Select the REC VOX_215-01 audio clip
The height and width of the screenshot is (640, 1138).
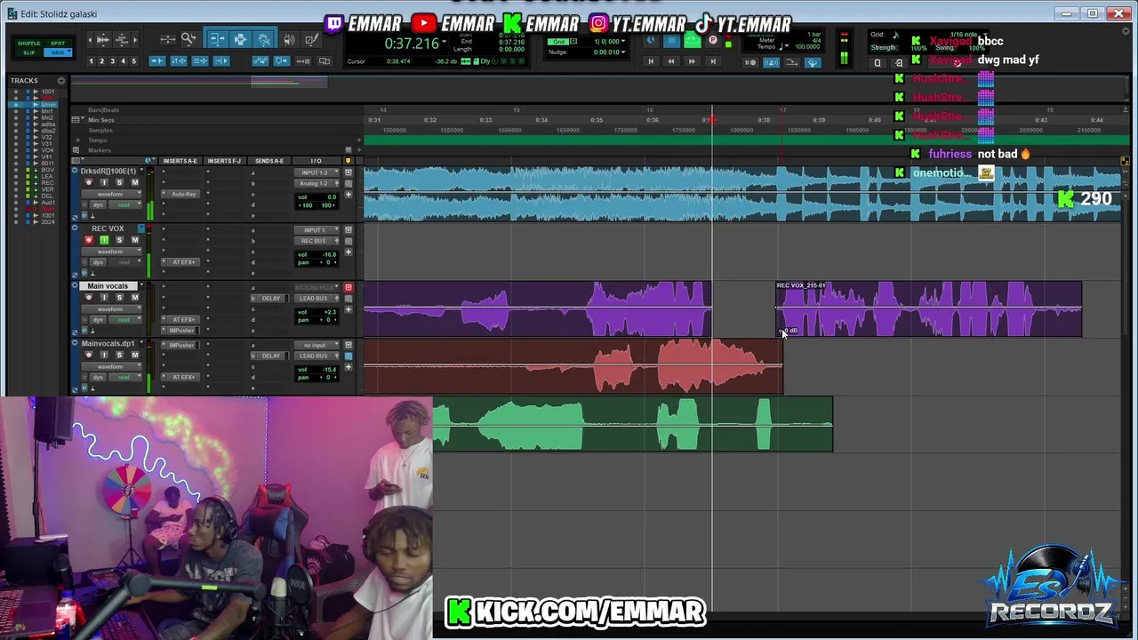(x=929, y=309)
